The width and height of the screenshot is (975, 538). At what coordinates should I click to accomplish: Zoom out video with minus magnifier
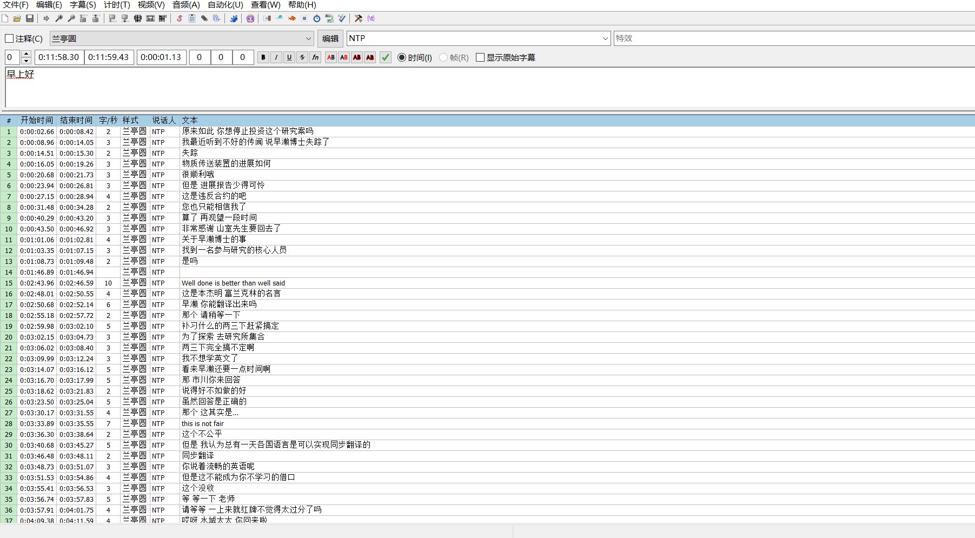point(71,18)
